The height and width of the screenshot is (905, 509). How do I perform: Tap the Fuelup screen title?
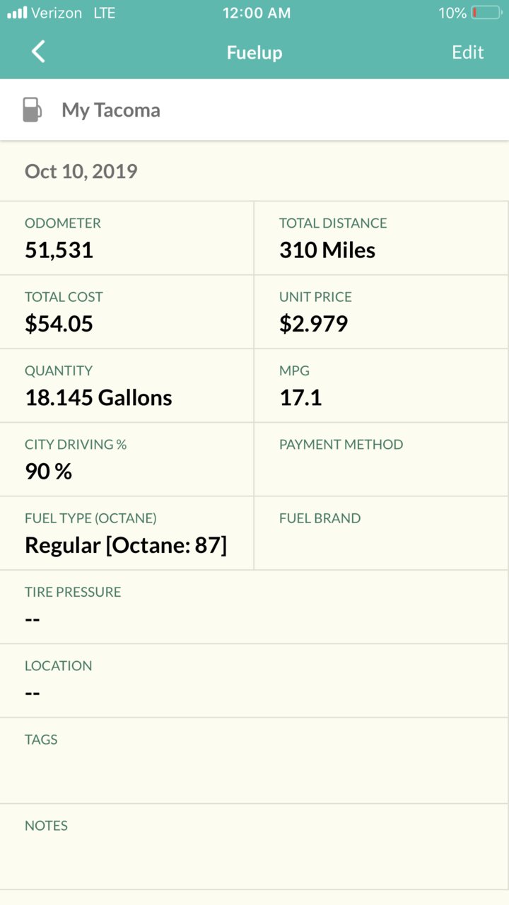[x=255, y=52]
